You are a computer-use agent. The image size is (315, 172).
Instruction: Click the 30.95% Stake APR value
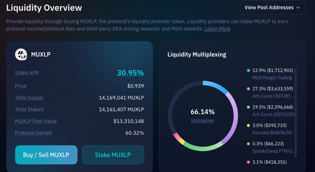pos(131,73)
